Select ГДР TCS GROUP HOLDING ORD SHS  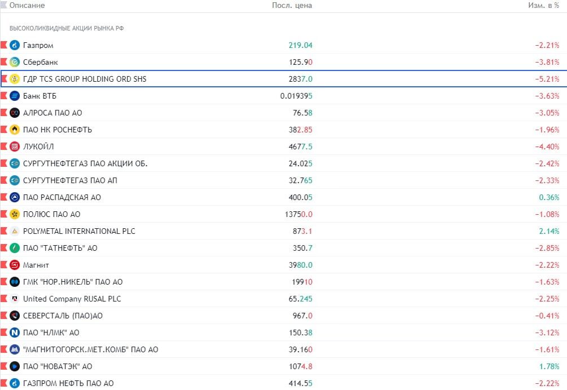(x=85, y=79)
